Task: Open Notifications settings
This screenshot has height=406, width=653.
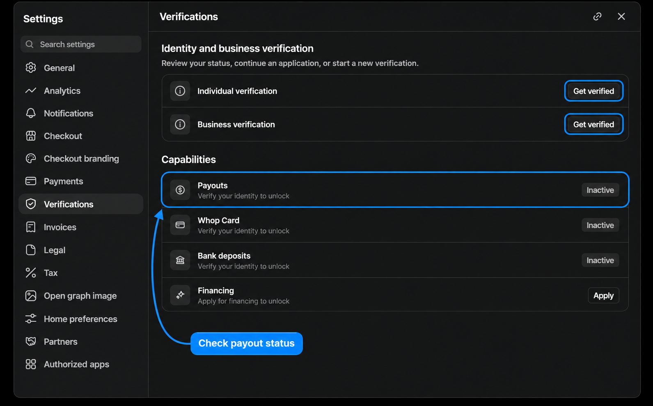Action: tap(81, 113)
